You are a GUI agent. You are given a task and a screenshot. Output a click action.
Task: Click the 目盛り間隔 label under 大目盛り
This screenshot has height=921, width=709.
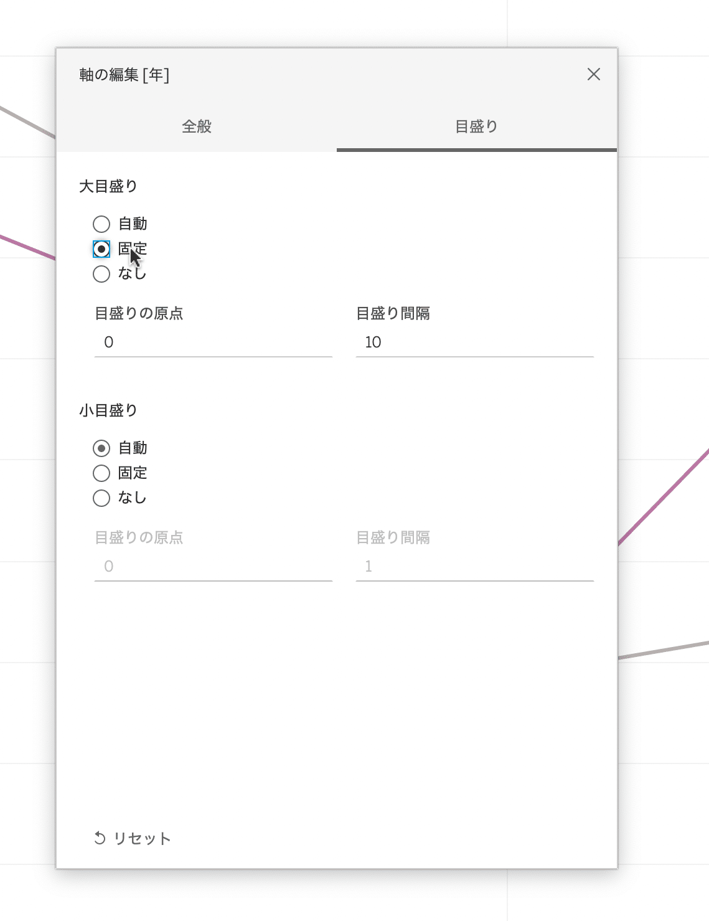coord(393,313)
